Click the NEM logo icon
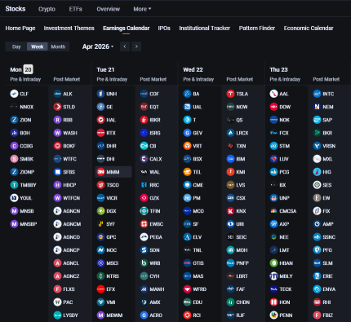This screenshot has width=351, height=322. (x=317, y=107)
